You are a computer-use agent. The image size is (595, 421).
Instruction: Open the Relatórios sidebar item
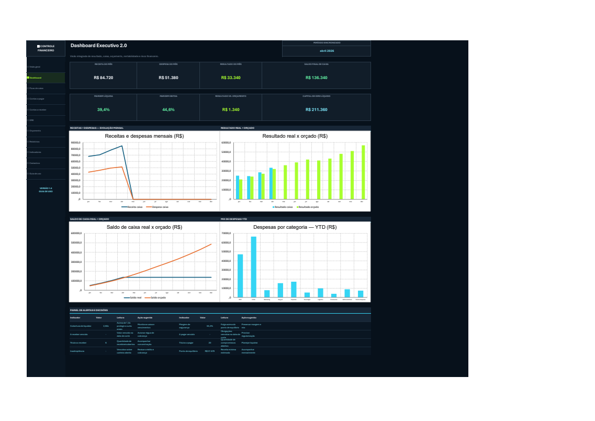46,141
